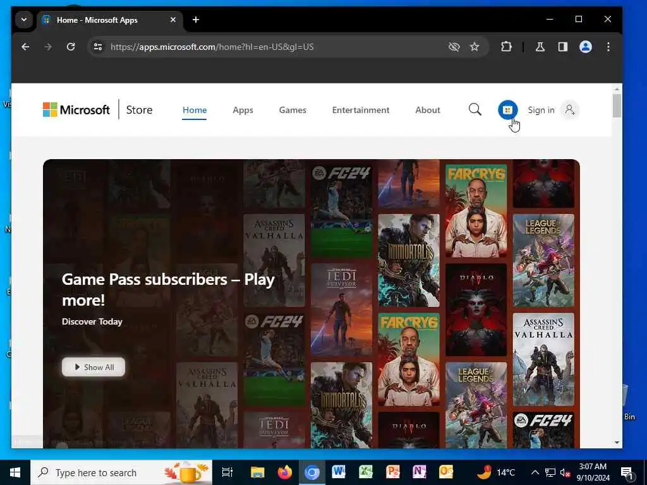This screenshot has height=485, width=647.
Task: Click the upper Immortals cover art
Action: pos(409,260)
